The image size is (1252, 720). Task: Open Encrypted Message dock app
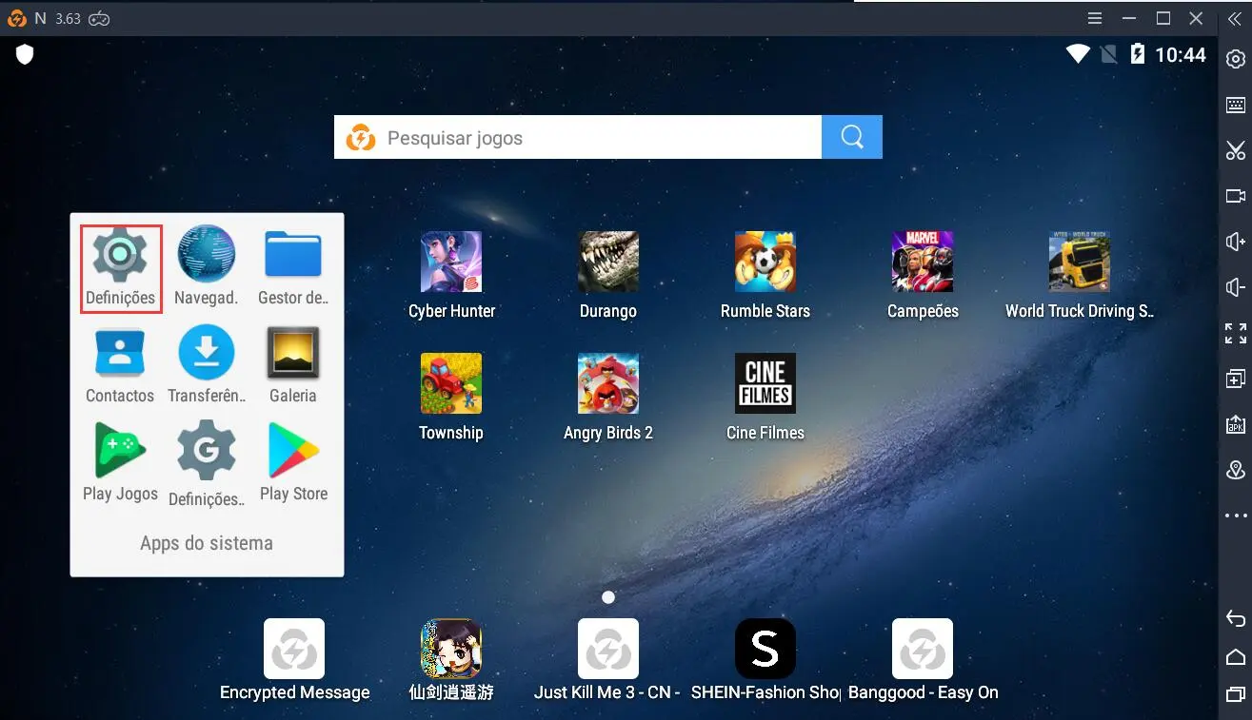pyautogui.click(x=294, y=660)
